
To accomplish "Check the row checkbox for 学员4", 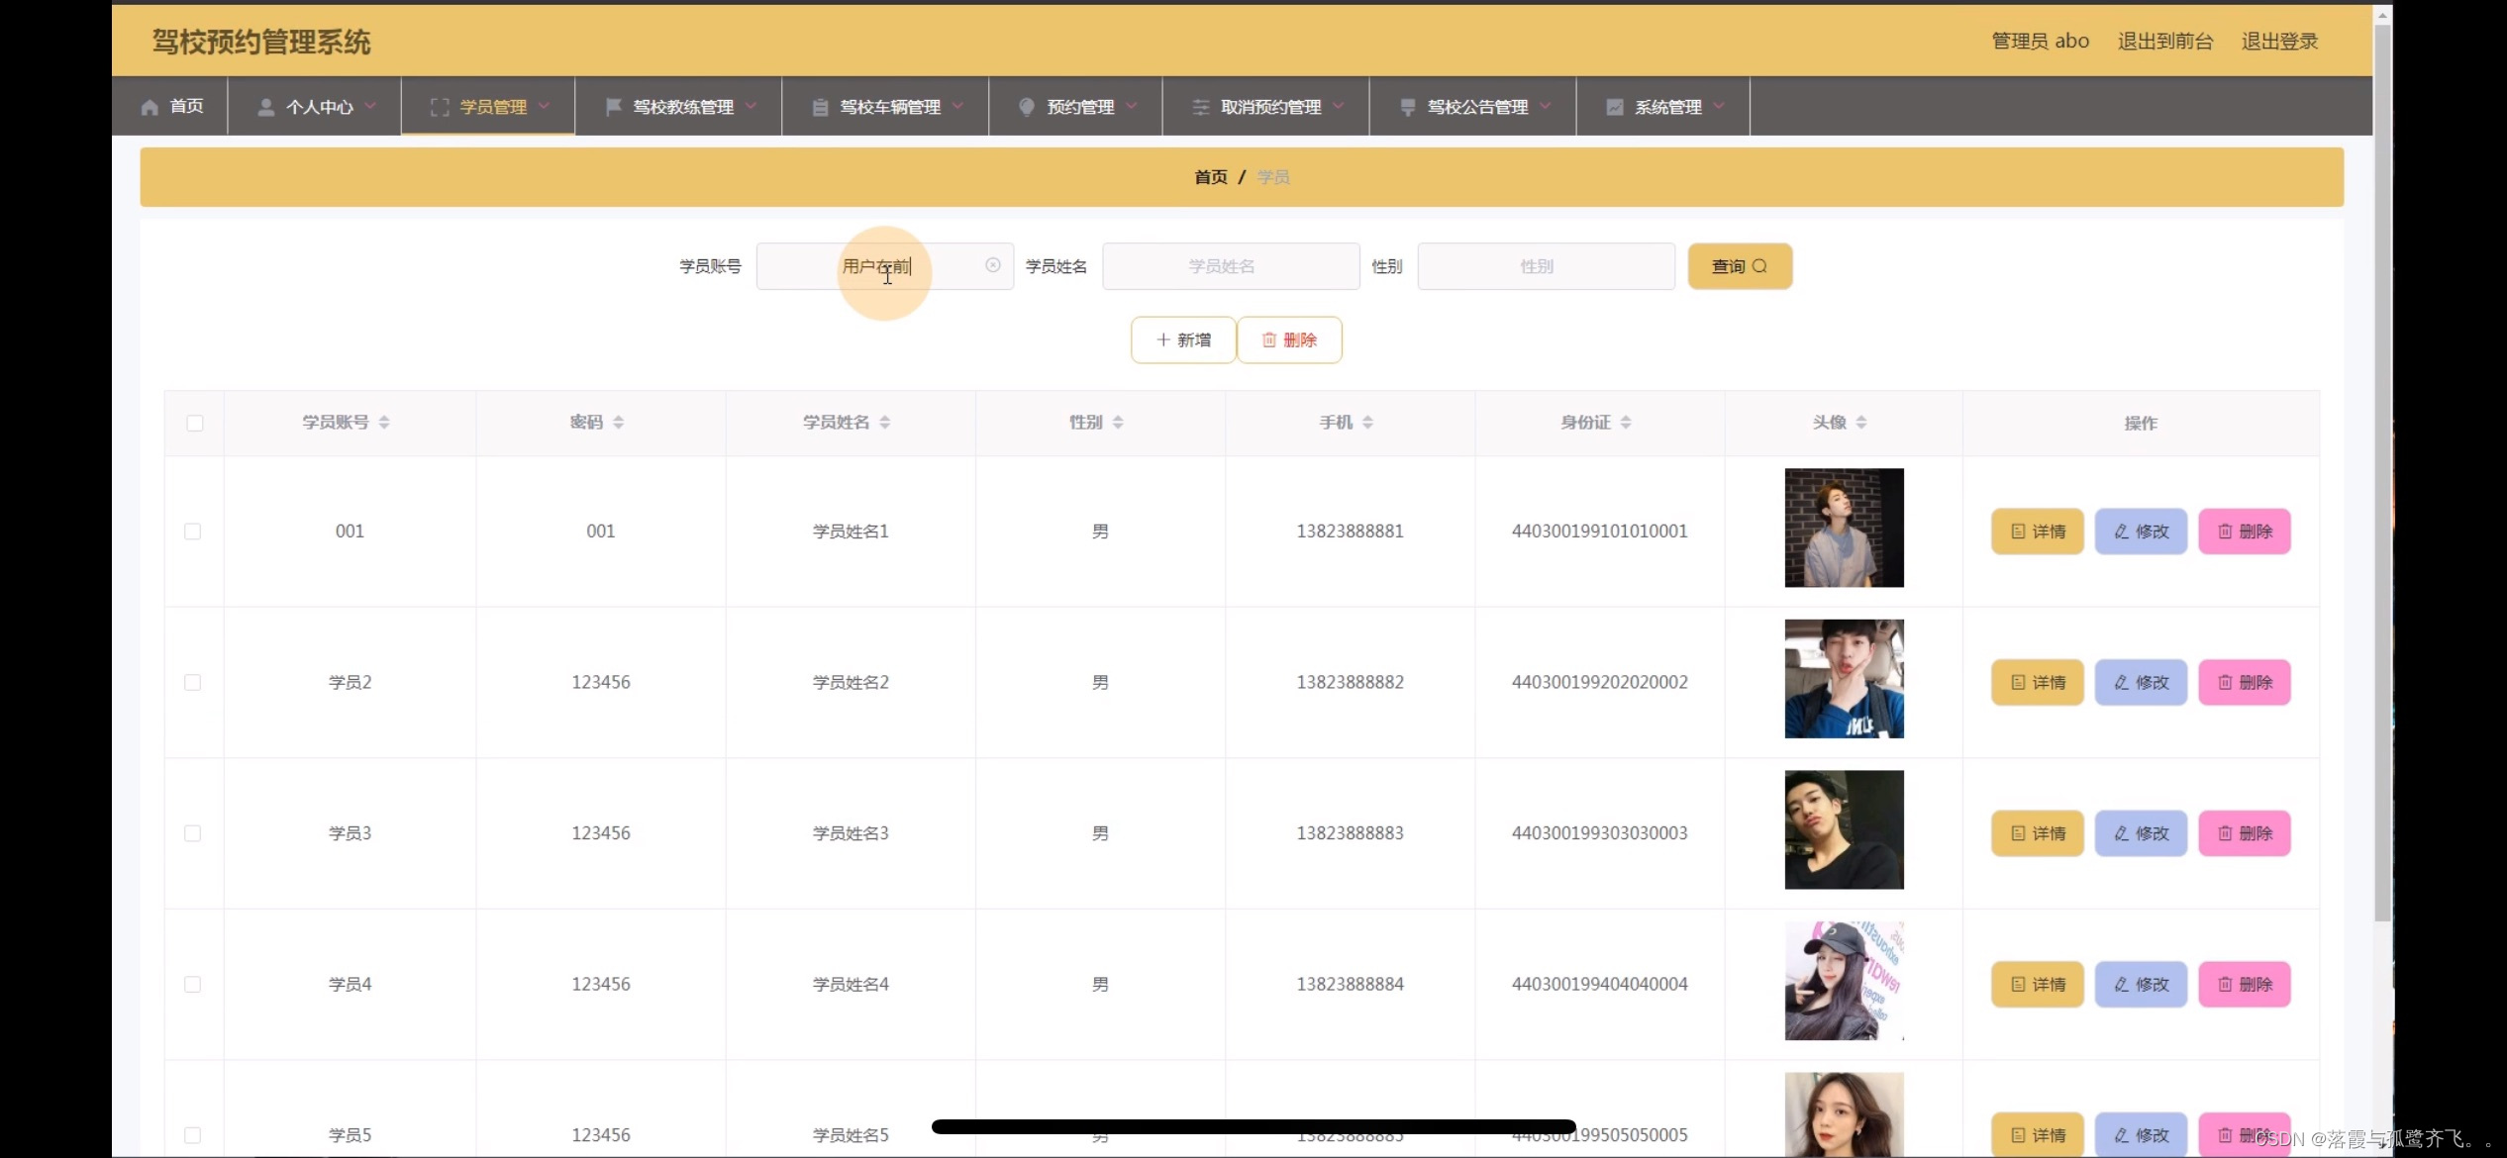I will pos(193,985).
